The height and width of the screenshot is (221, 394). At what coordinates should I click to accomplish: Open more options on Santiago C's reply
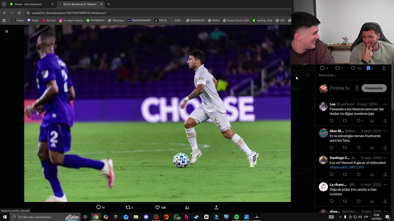pos(385,158)
